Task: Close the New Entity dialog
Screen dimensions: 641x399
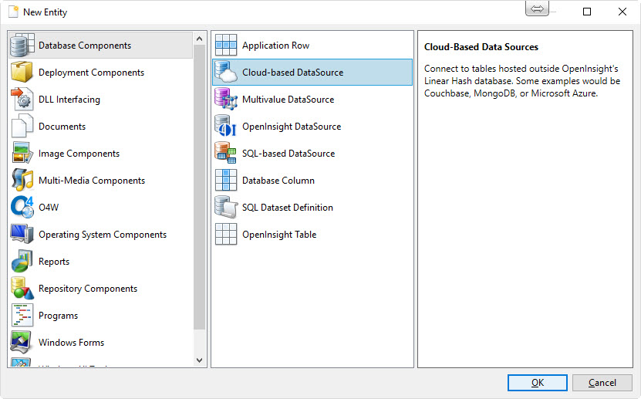Action: (x=622, y=12)
